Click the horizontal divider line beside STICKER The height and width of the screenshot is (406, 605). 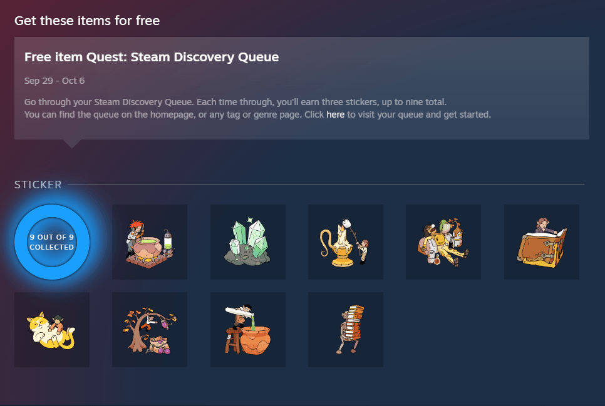[326, 185]
